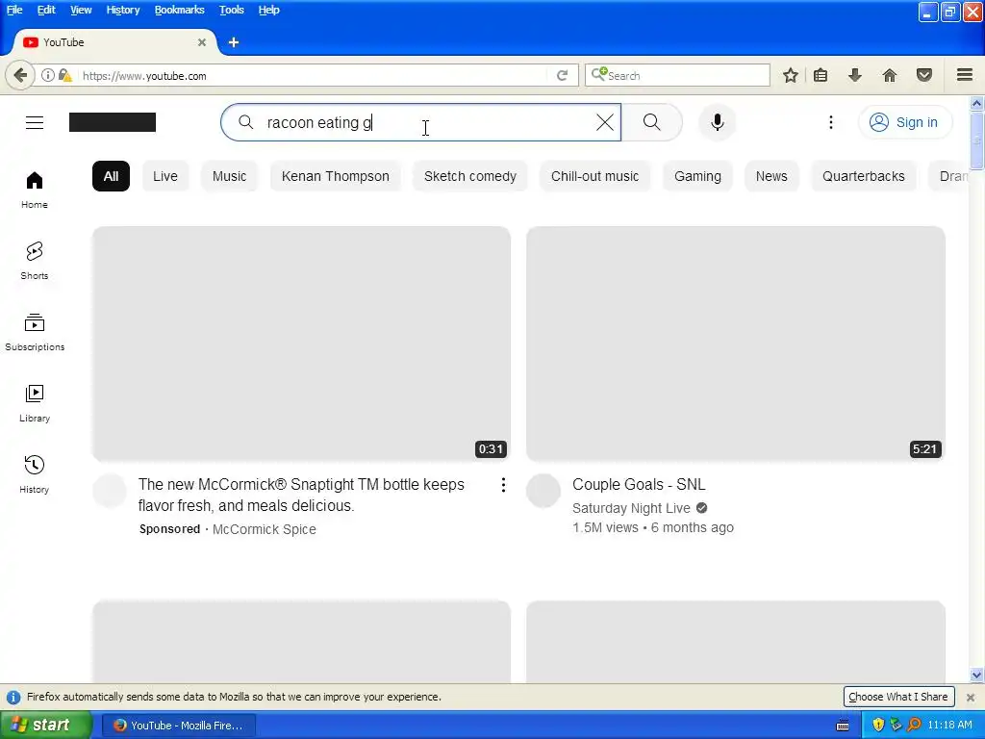Click the Firefox taskbar button
Screen dimensions: 985x739
(178, 726)
